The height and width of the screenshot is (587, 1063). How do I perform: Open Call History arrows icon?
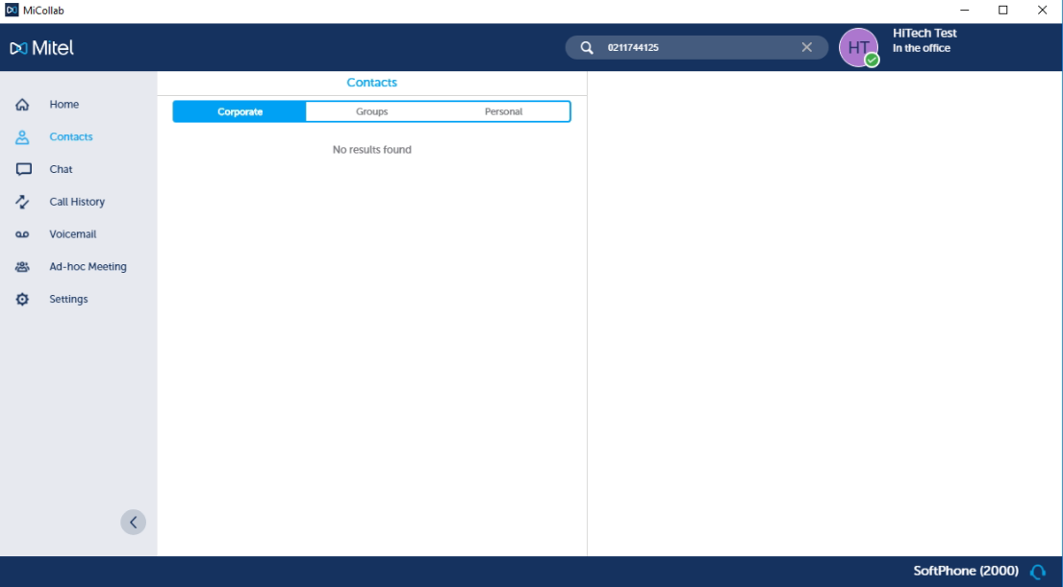pyautogui.click(x=23, y=202)
